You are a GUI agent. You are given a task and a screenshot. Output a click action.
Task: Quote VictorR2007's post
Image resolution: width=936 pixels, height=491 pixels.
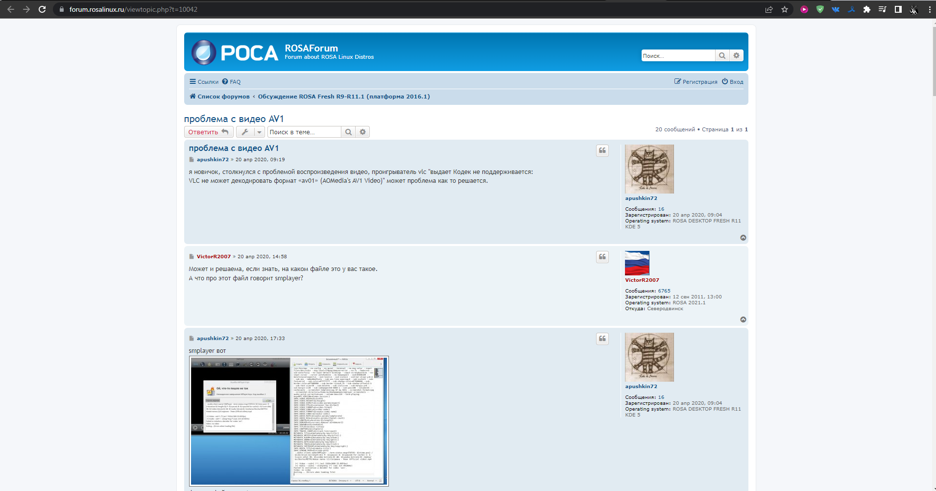pos(602,257)
